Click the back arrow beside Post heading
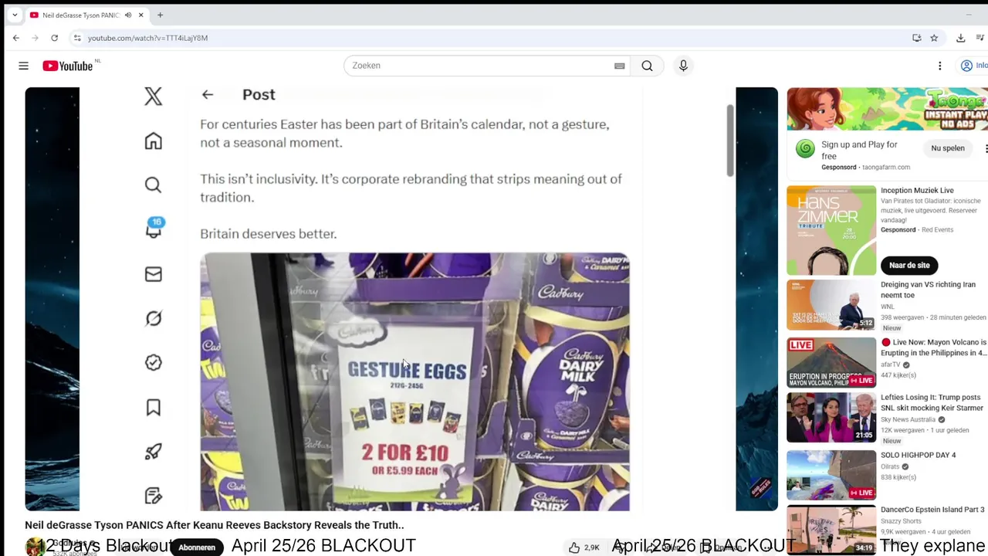Viewport: 988px width, 556px height. coord(207,94)
